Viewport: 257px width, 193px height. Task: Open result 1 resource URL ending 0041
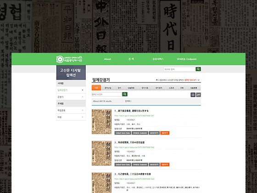coord(134,116)
